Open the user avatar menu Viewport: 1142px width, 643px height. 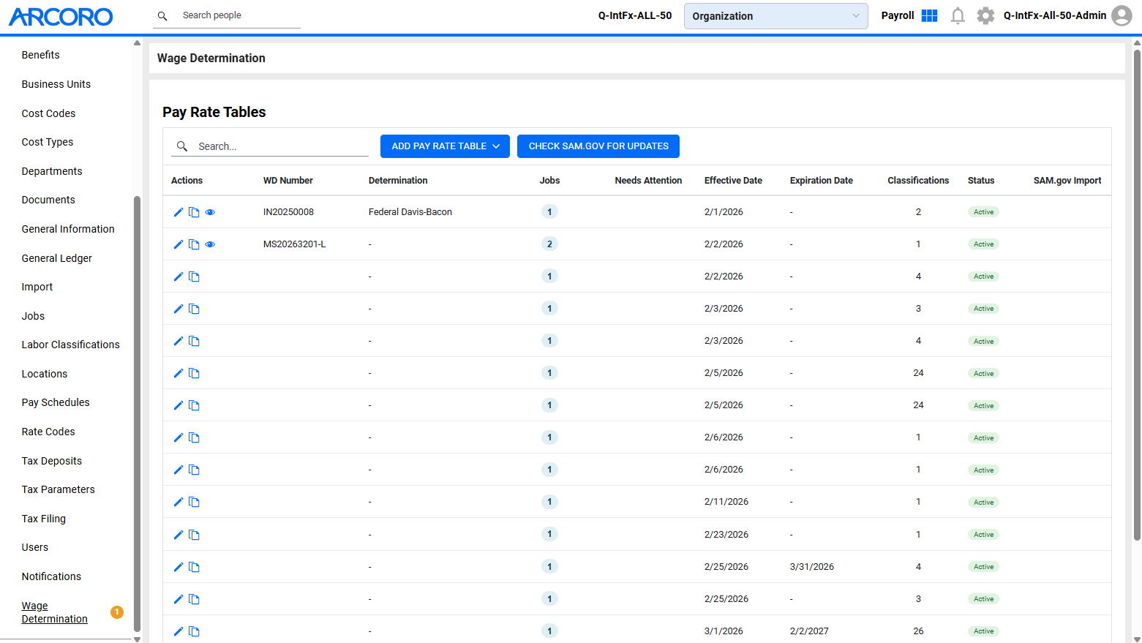1122,15
